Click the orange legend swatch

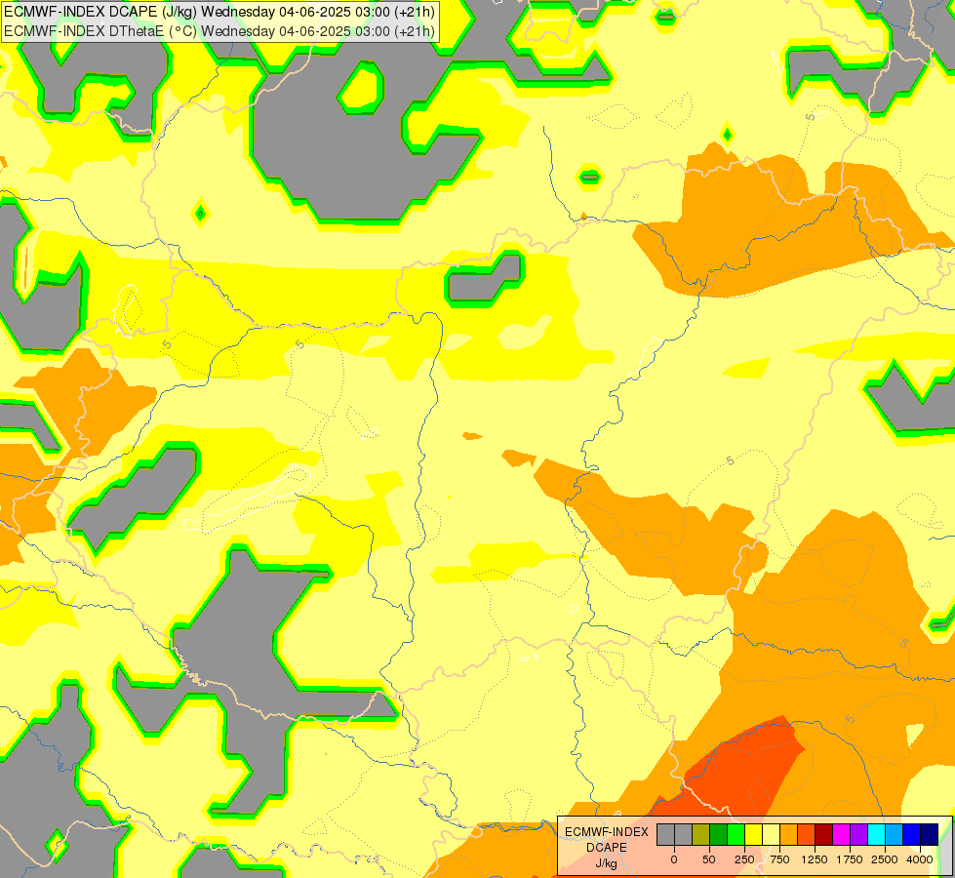789,834
